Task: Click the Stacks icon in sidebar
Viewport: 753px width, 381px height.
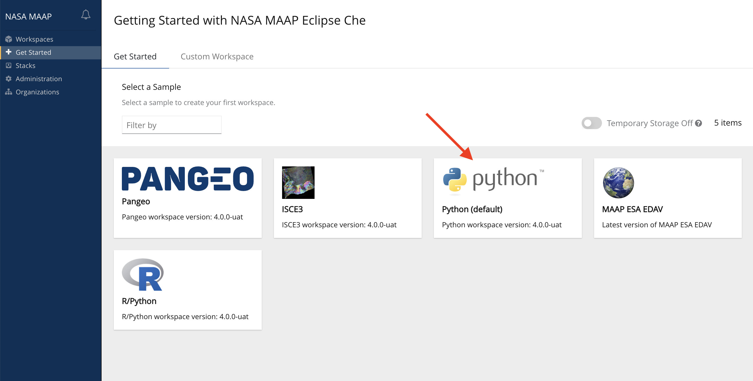Action: 8,65
